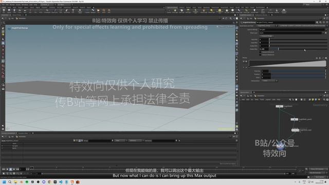Add a GI Light from the shelf

click(232, 11)
